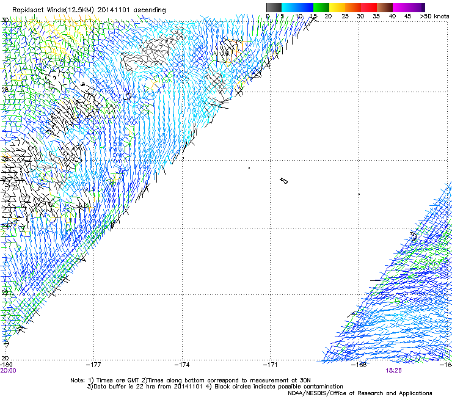452x397 pixels.
Task: Click the '40' legend scale number
Action: click(392, 16)
